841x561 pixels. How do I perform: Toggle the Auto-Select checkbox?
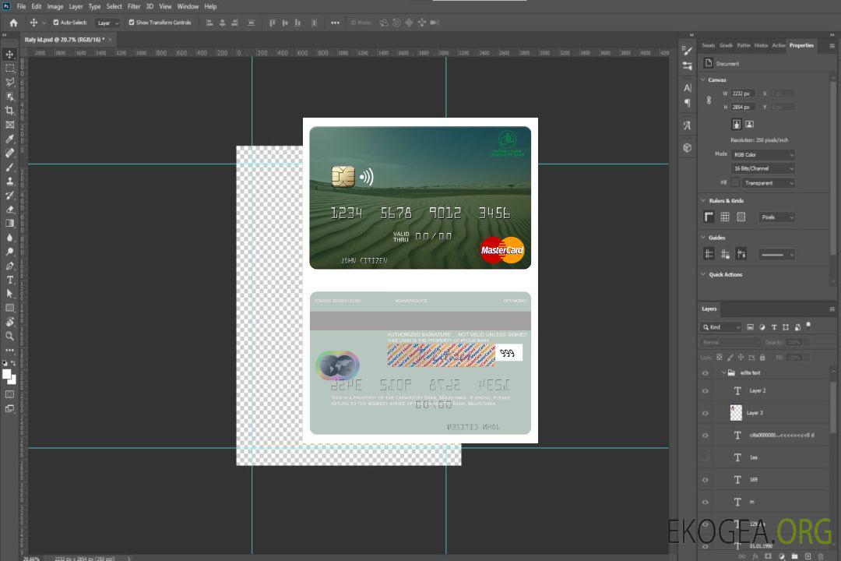click(x=56, y=23)
